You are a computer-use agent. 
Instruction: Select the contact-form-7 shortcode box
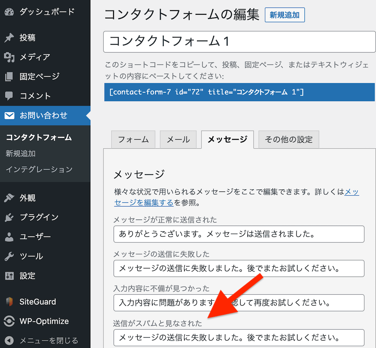(x=239, y=92)
